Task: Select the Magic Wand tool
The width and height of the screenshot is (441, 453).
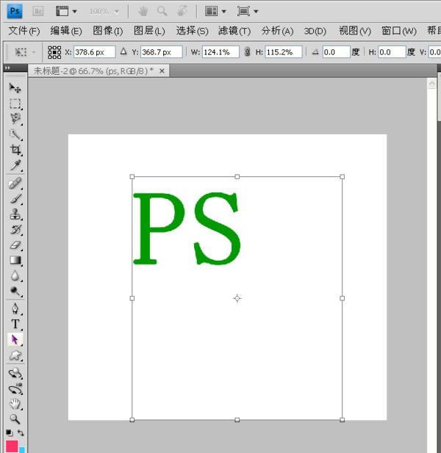Action: pyautogui.click(x=15, y=134)
